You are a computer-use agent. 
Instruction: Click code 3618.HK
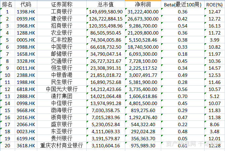click(26, 145)
